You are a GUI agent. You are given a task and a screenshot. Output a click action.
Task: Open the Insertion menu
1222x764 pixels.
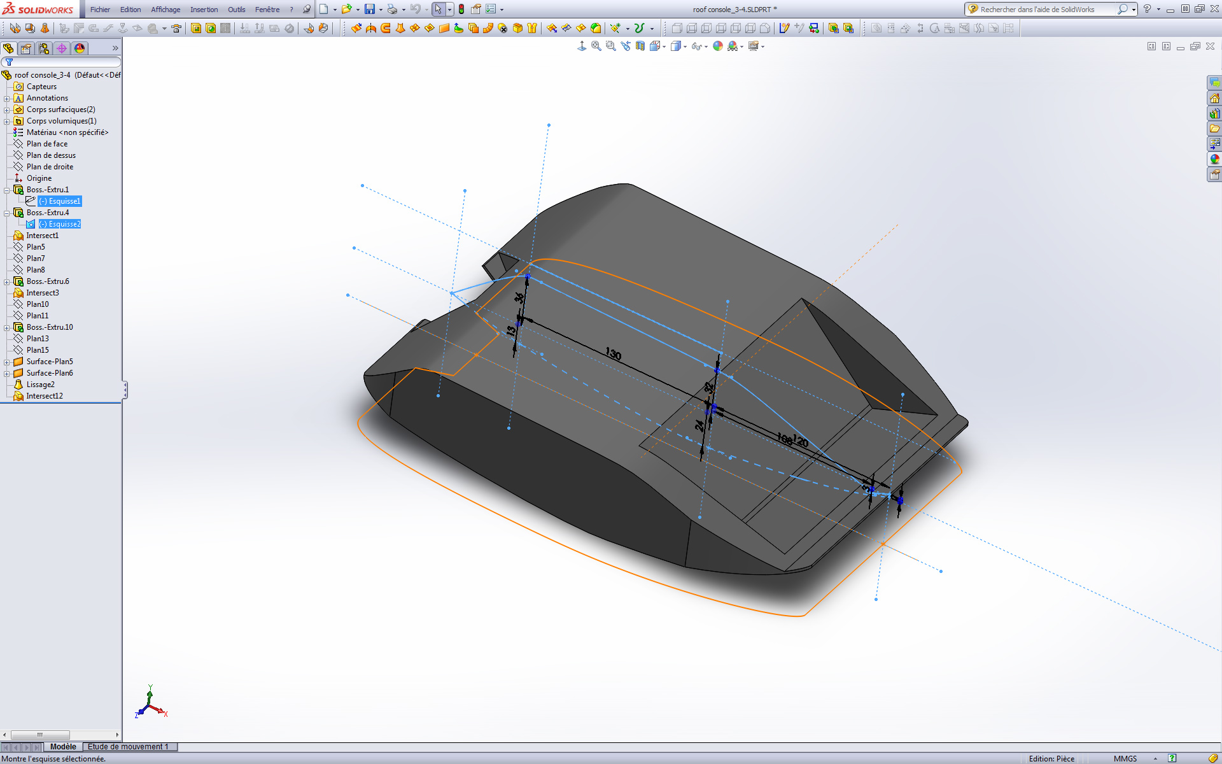pos(204,10)
